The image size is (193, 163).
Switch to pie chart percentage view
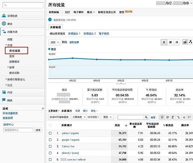(x=168, y=117)
